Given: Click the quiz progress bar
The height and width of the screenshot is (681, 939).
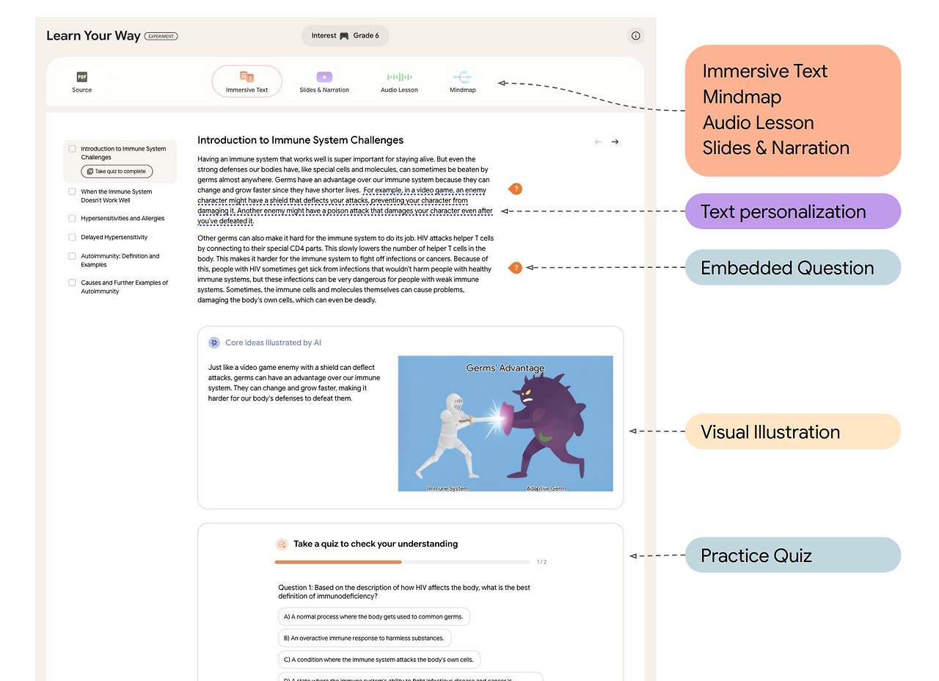Looking at the screenshot, I should click(x=403, y=562).
